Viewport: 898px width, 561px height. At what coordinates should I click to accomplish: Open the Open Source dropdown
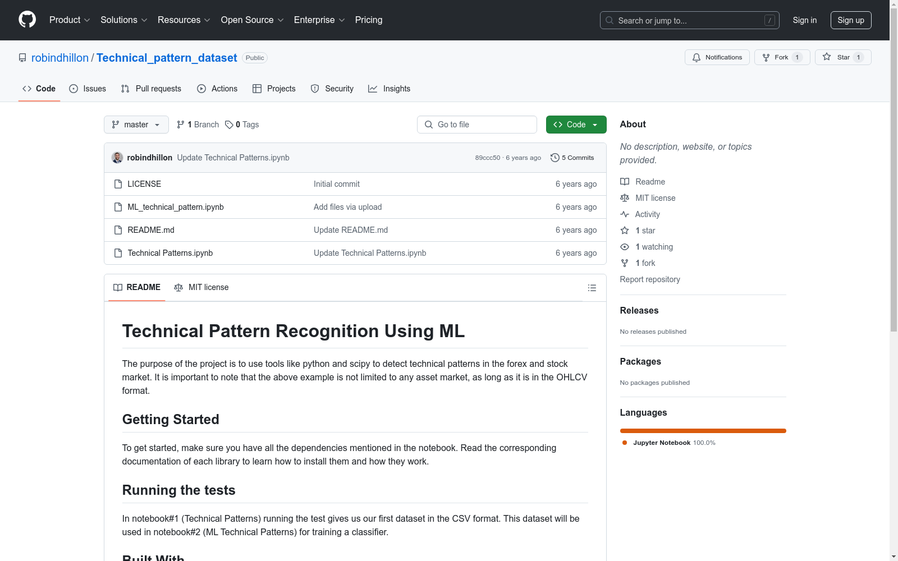point(253,20)
